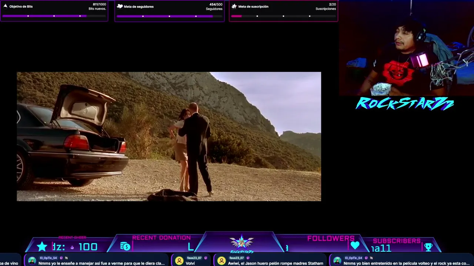Click the '454/500' followers count
The image size is (474, 266).
pyautogui.click(x=216, y=4)
